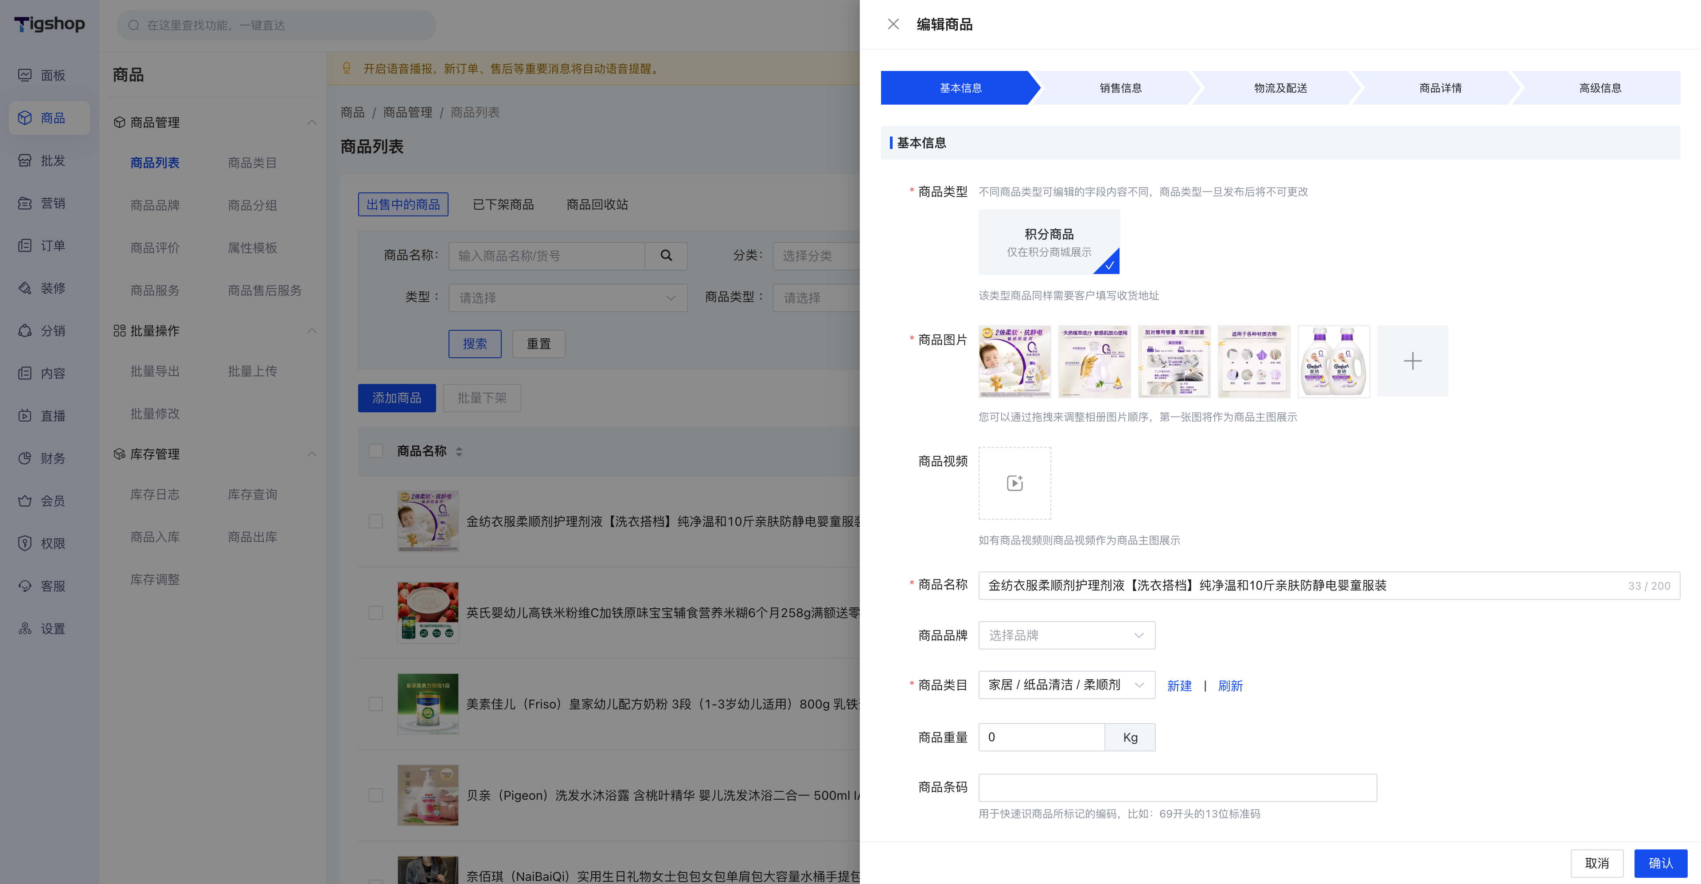Collapse the 批量操作 menu section
The height and width of the screenshot is (884, 1701).
click(312, 330)
